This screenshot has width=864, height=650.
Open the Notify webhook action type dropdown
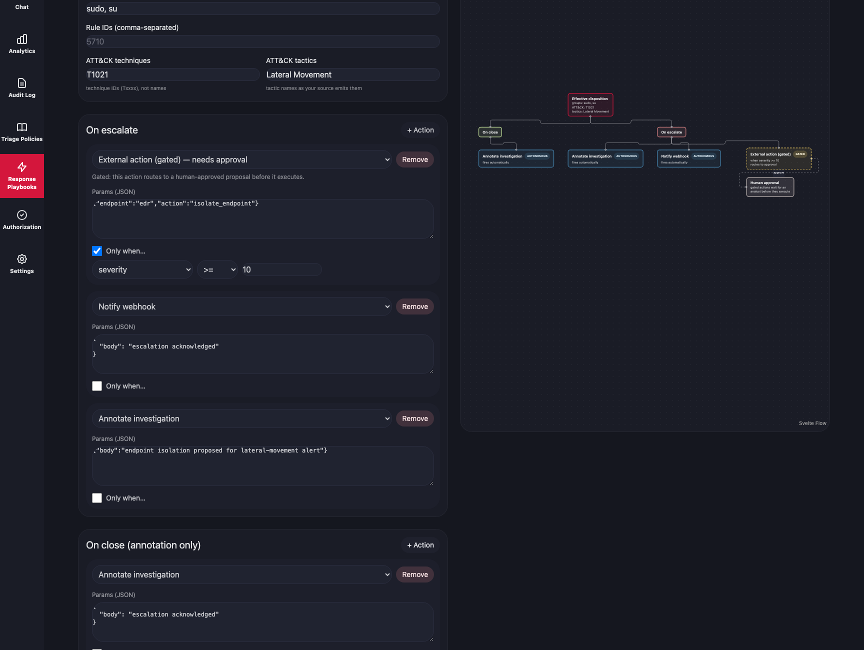242,306
